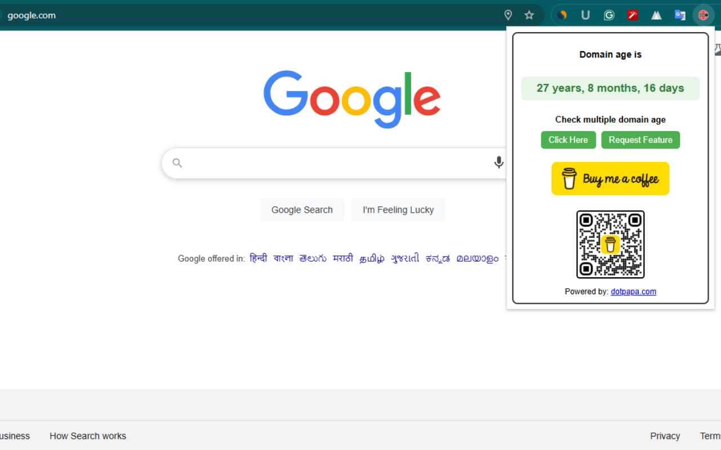The image size is (721, 450).
Task: Open the Privacy footer link
Action: pos(665,436)
